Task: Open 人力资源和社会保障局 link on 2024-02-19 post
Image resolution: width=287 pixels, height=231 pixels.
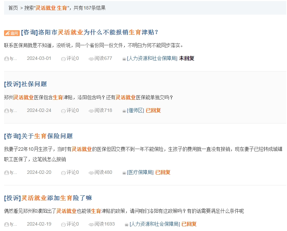Action: pos(155,224)
